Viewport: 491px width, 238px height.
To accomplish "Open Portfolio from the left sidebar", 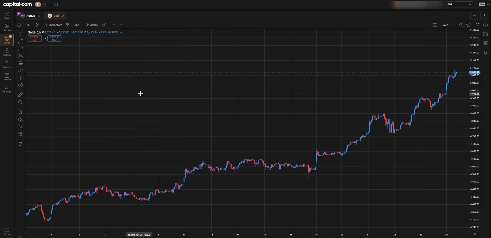I will [7, 52].
